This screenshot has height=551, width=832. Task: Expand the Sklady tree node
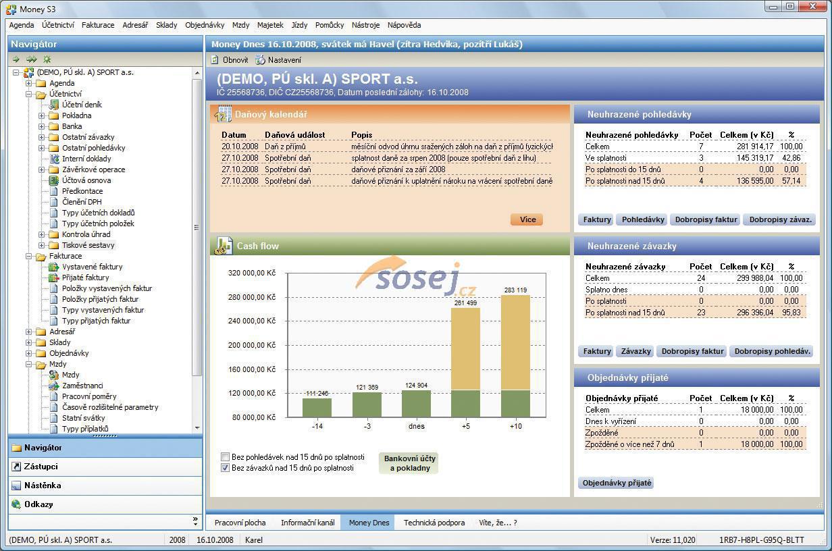[x=29, y=342]
